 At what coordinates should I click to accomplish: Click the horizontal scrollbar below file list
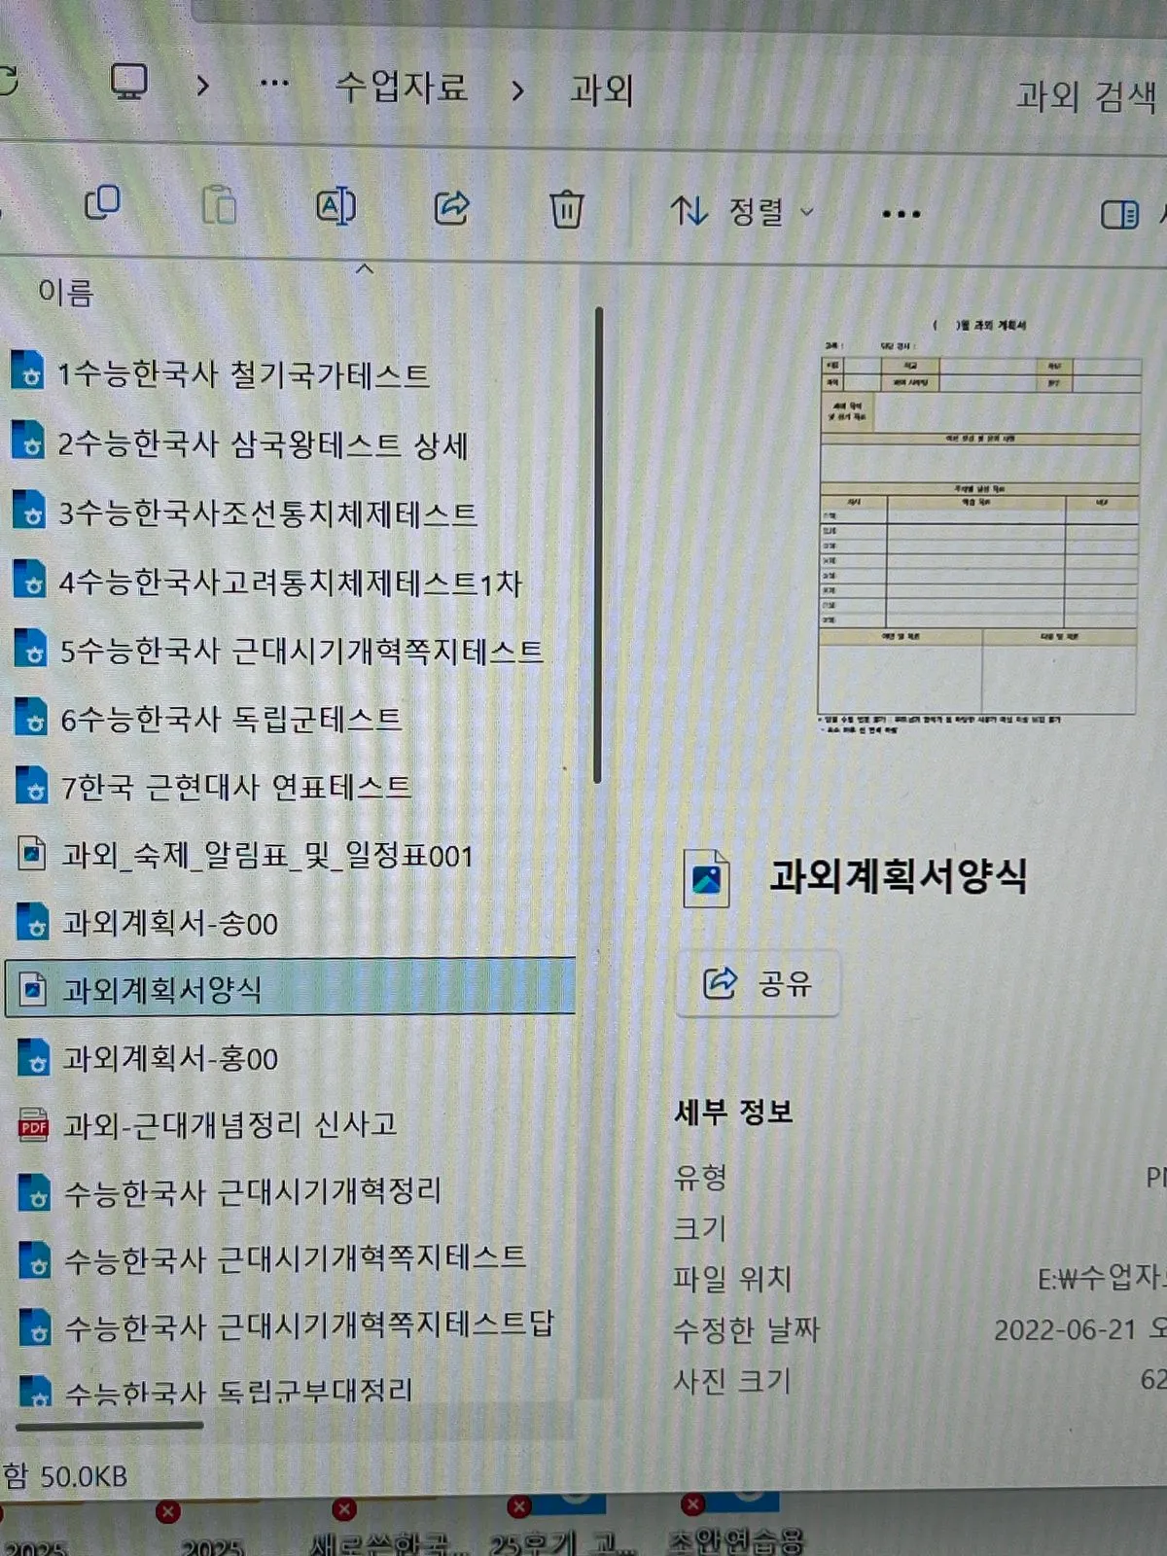pos(109,1425)
